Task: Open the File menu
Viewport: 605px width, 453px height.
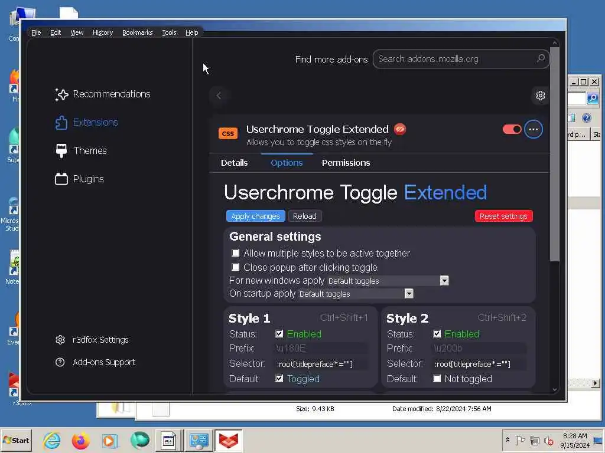Action: click(x=36, y=33)
